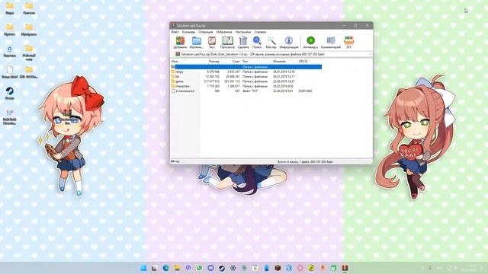Select the renpy folder row

(x=246, y=72)
